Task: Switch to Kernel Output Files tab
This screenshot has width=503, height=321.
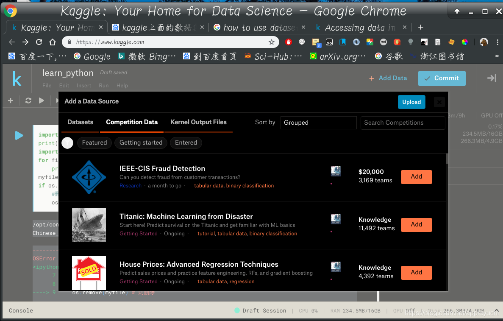Action: (198, 122)
